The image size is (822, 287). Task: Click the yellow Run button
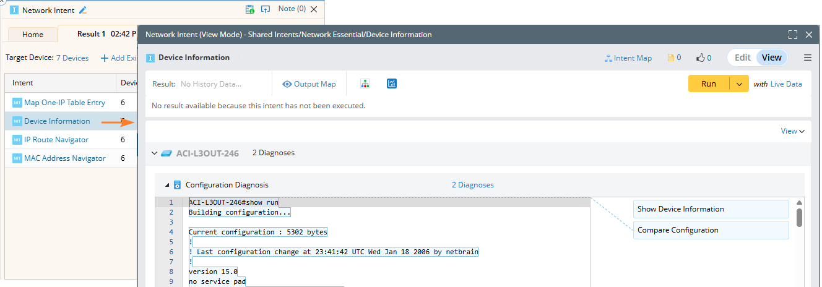(708, 84)
